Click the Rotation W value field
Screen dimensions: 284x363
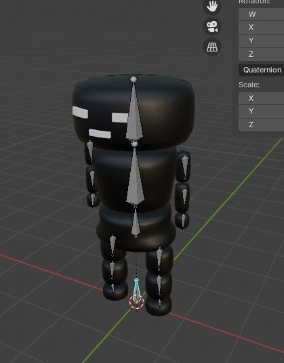262,14
